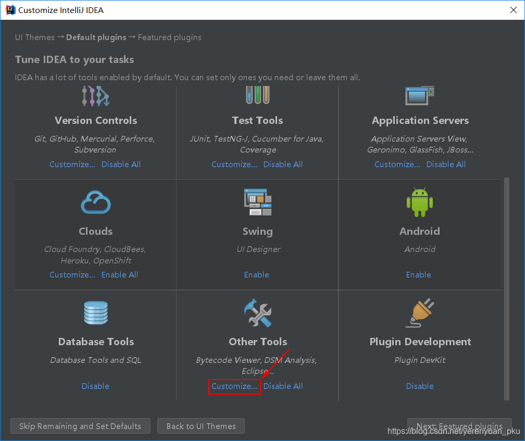525x441 pixels.
Task: Click the Clouds heading
Action: click(x=96, y=231)
